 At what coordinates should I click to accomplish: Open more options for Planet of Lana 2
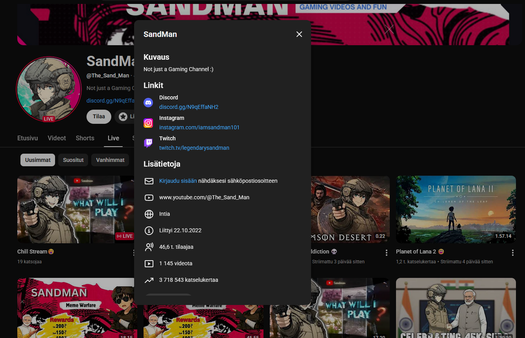coord(512,253)
